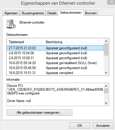Close the Eigenschappen dialog window
The image size is (115, 130).
111,2
